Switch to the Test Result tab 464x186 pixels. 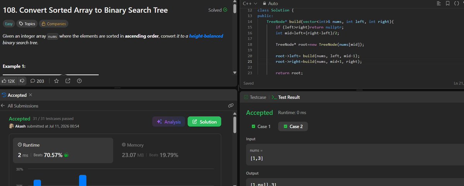point(286,97)
